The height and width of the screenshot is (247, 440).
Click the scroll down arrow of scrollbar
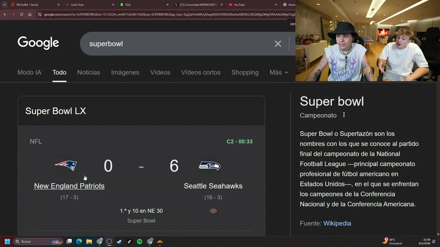coord(438,234)
